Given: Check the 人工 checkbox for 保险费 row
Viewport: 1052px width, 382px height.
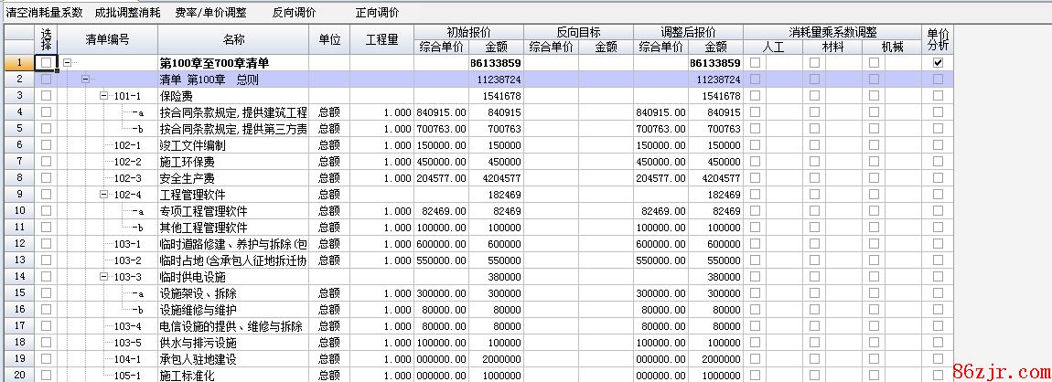Looking at the screenshot, I should 756,96.
